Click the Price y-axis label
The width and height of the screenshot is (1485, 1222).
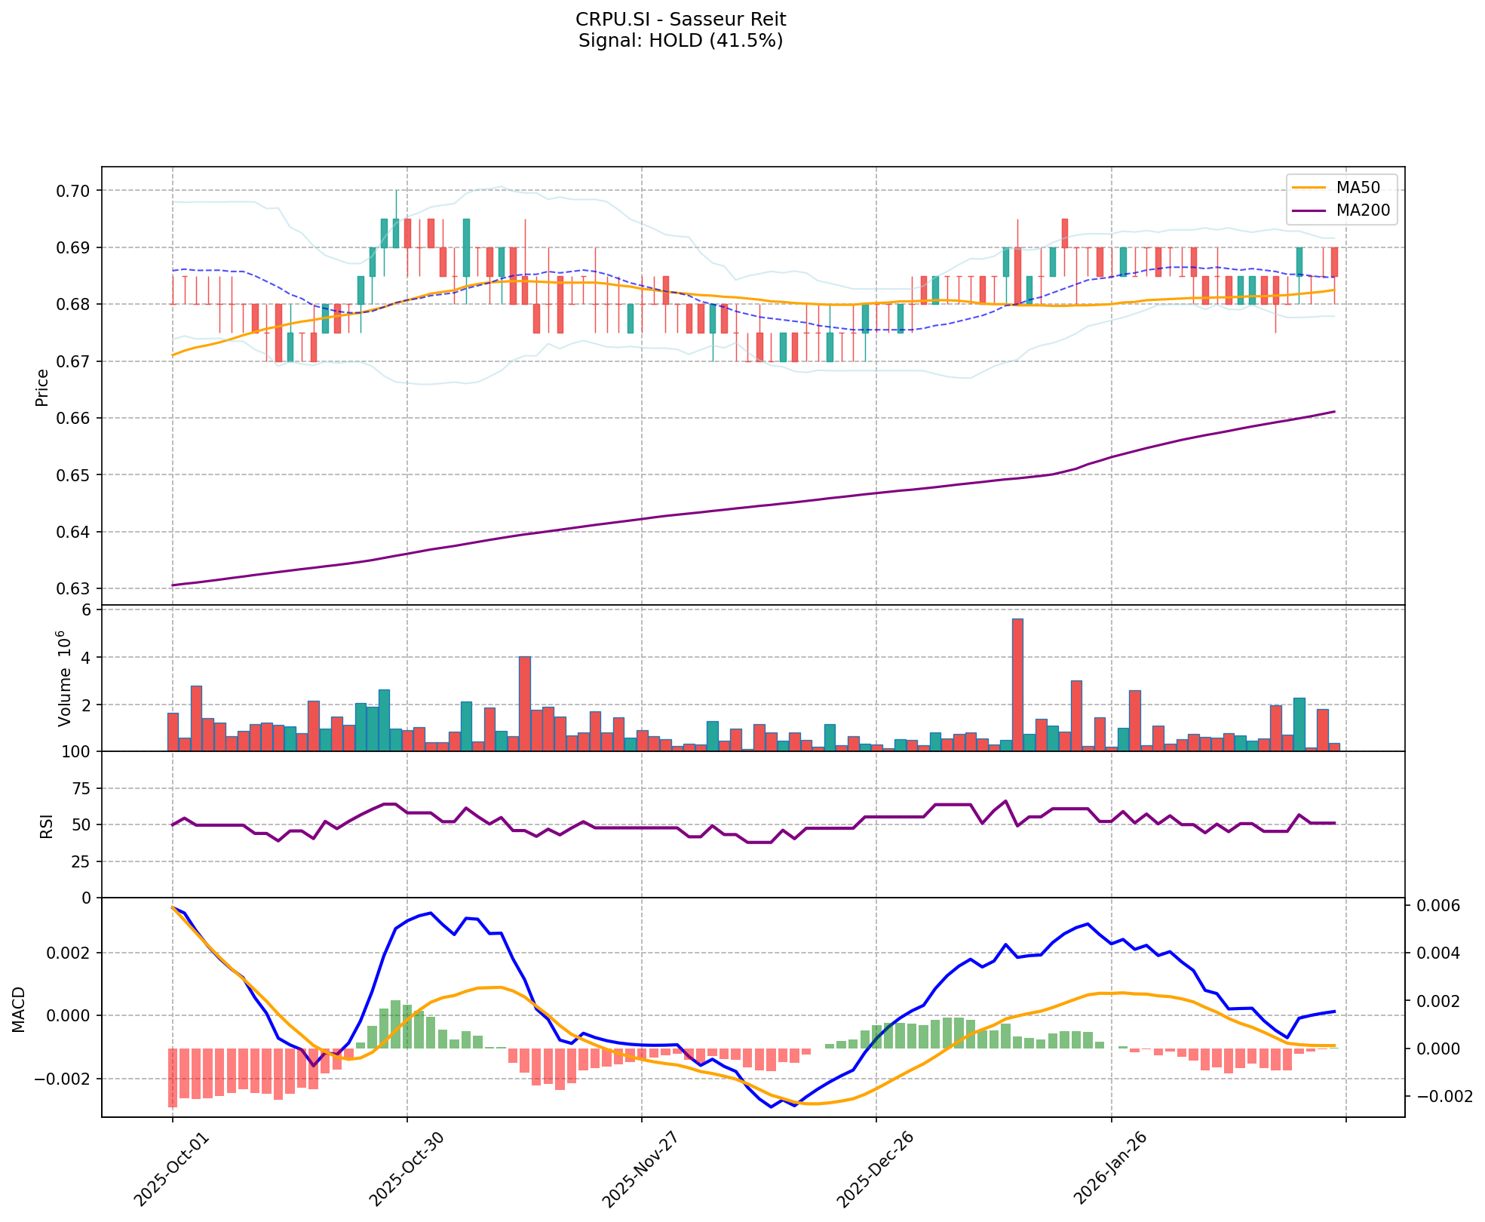coord(42,387)
